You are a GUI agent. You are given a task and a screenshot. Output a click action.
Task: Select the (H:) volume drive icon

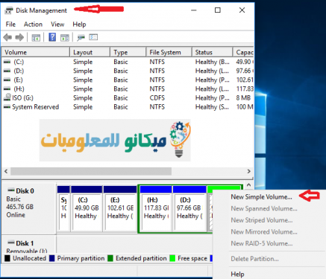coord(7,89)
